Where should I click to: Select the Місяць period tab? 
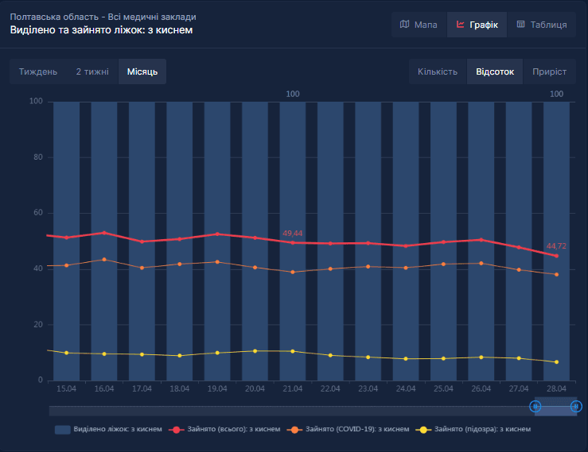click(x=142, y=71)
